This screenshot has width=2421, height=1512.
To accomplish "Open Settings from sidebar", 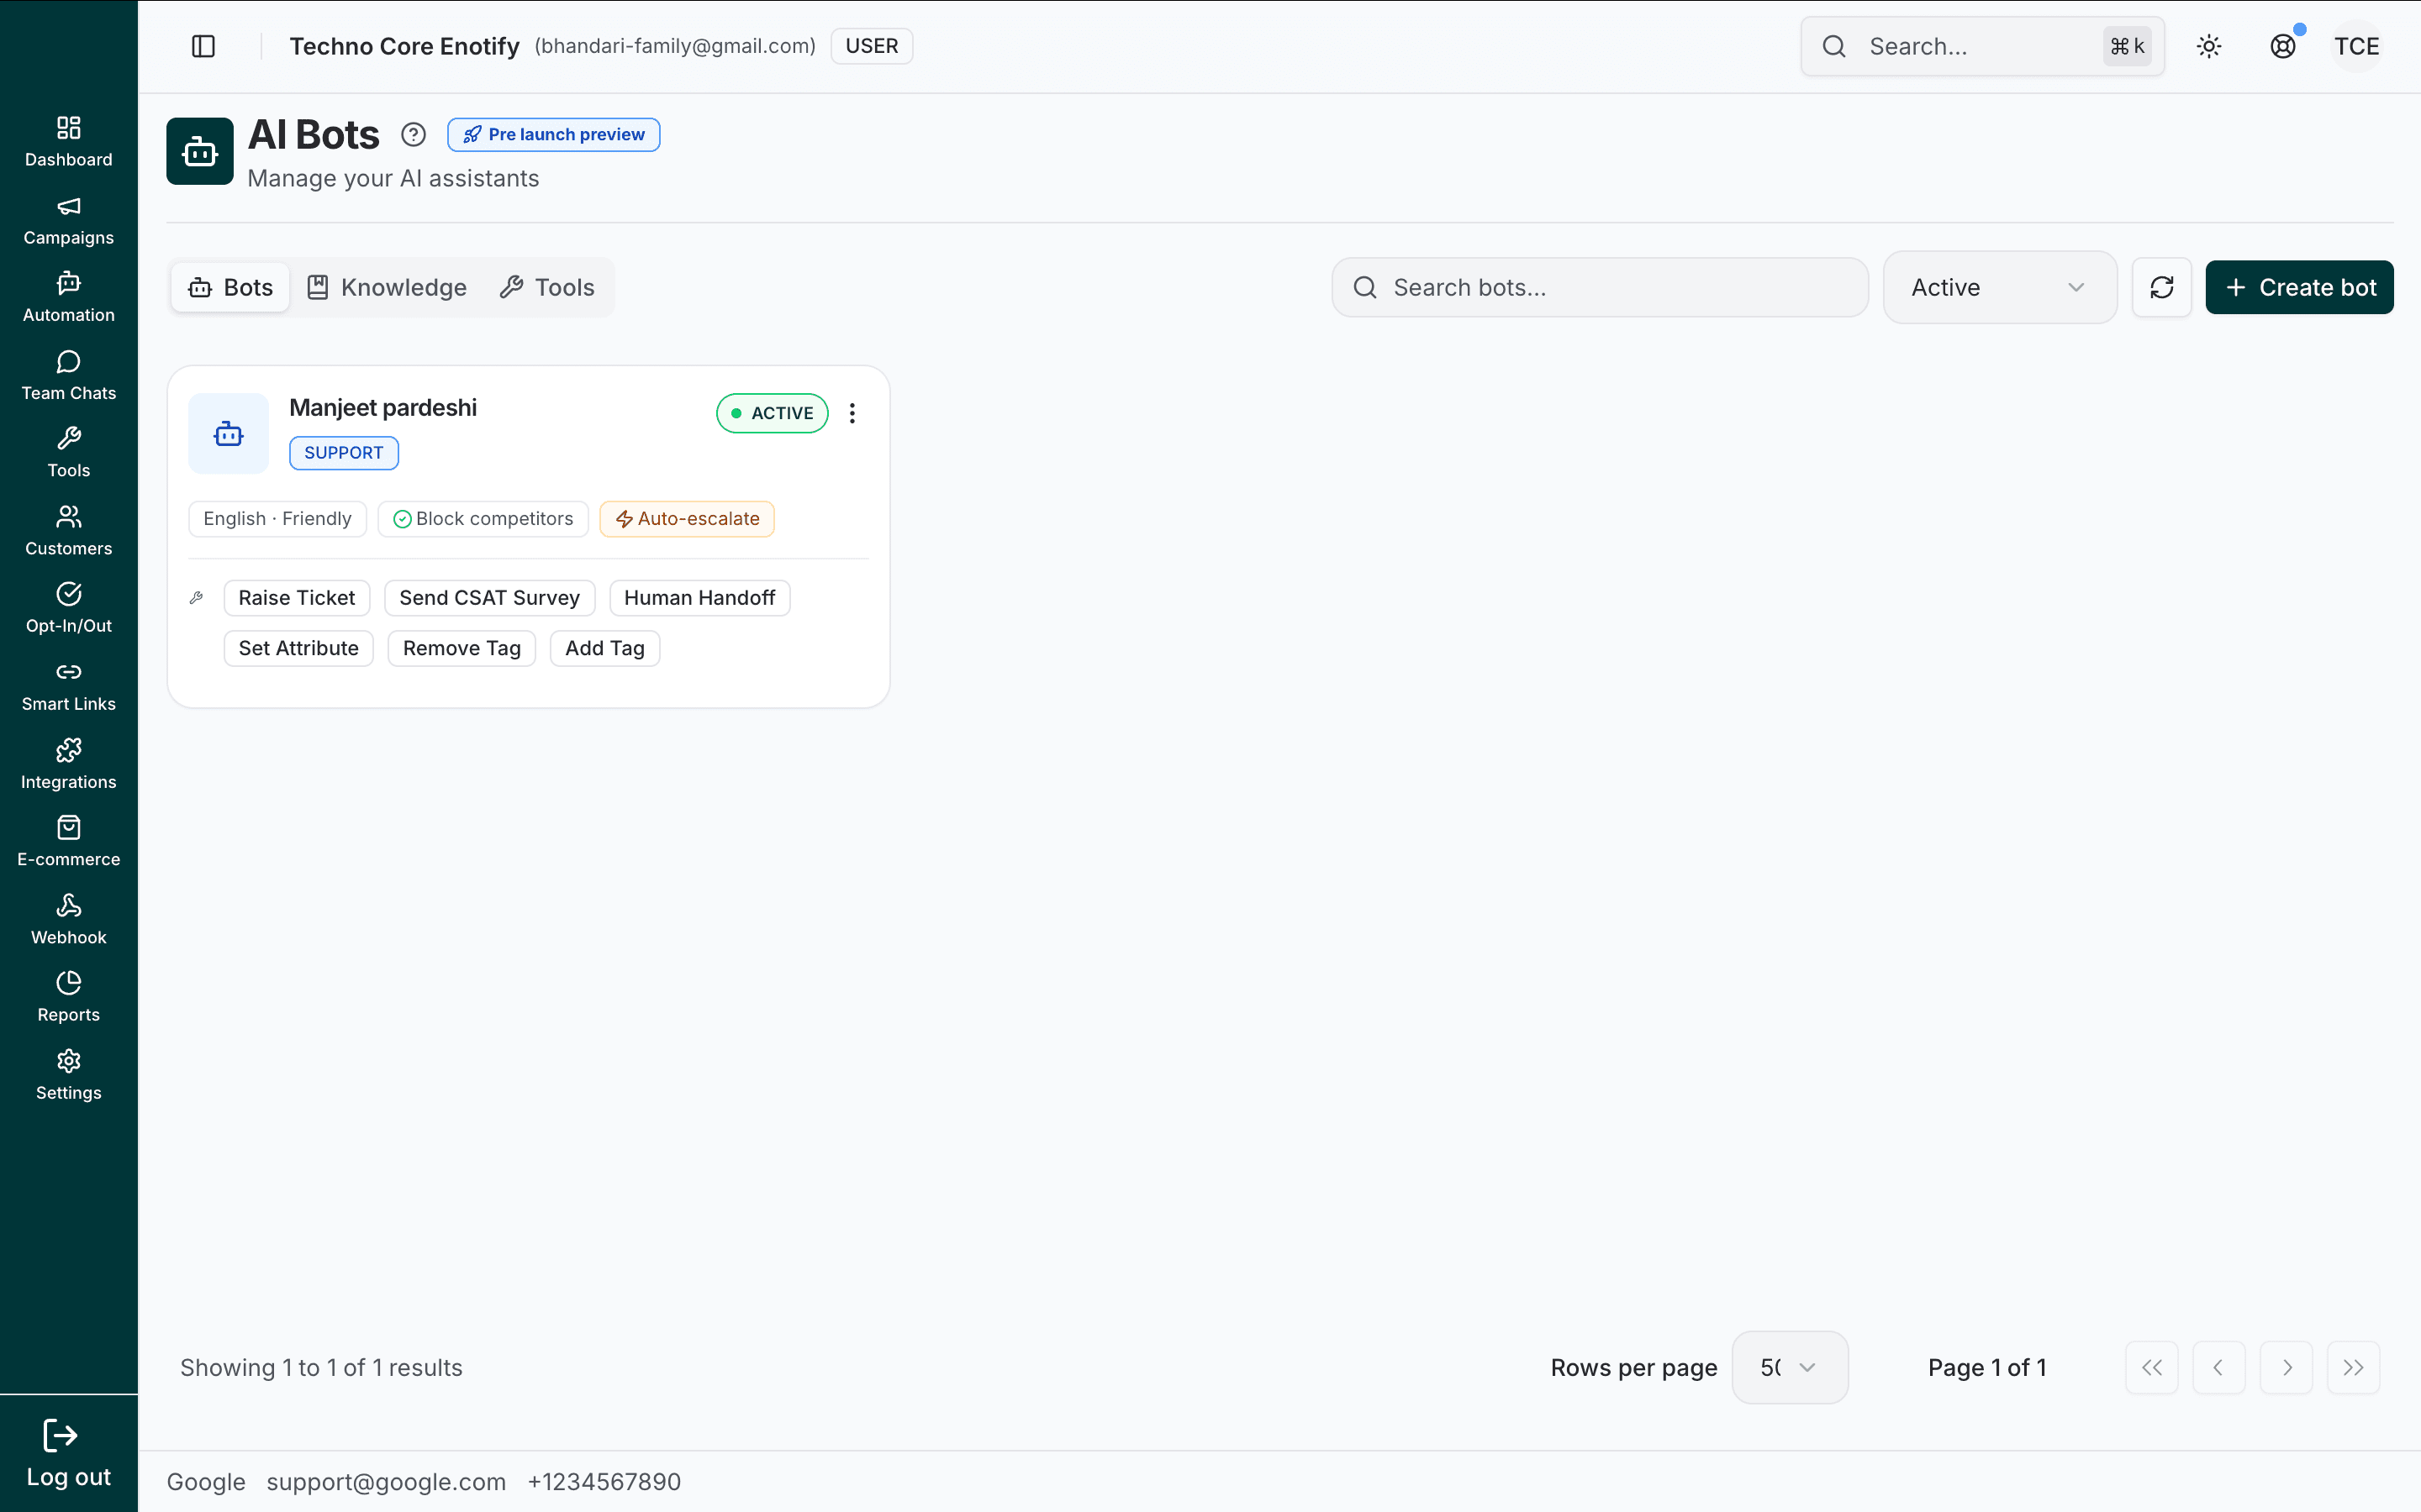I will click(x=68, y=1075).
